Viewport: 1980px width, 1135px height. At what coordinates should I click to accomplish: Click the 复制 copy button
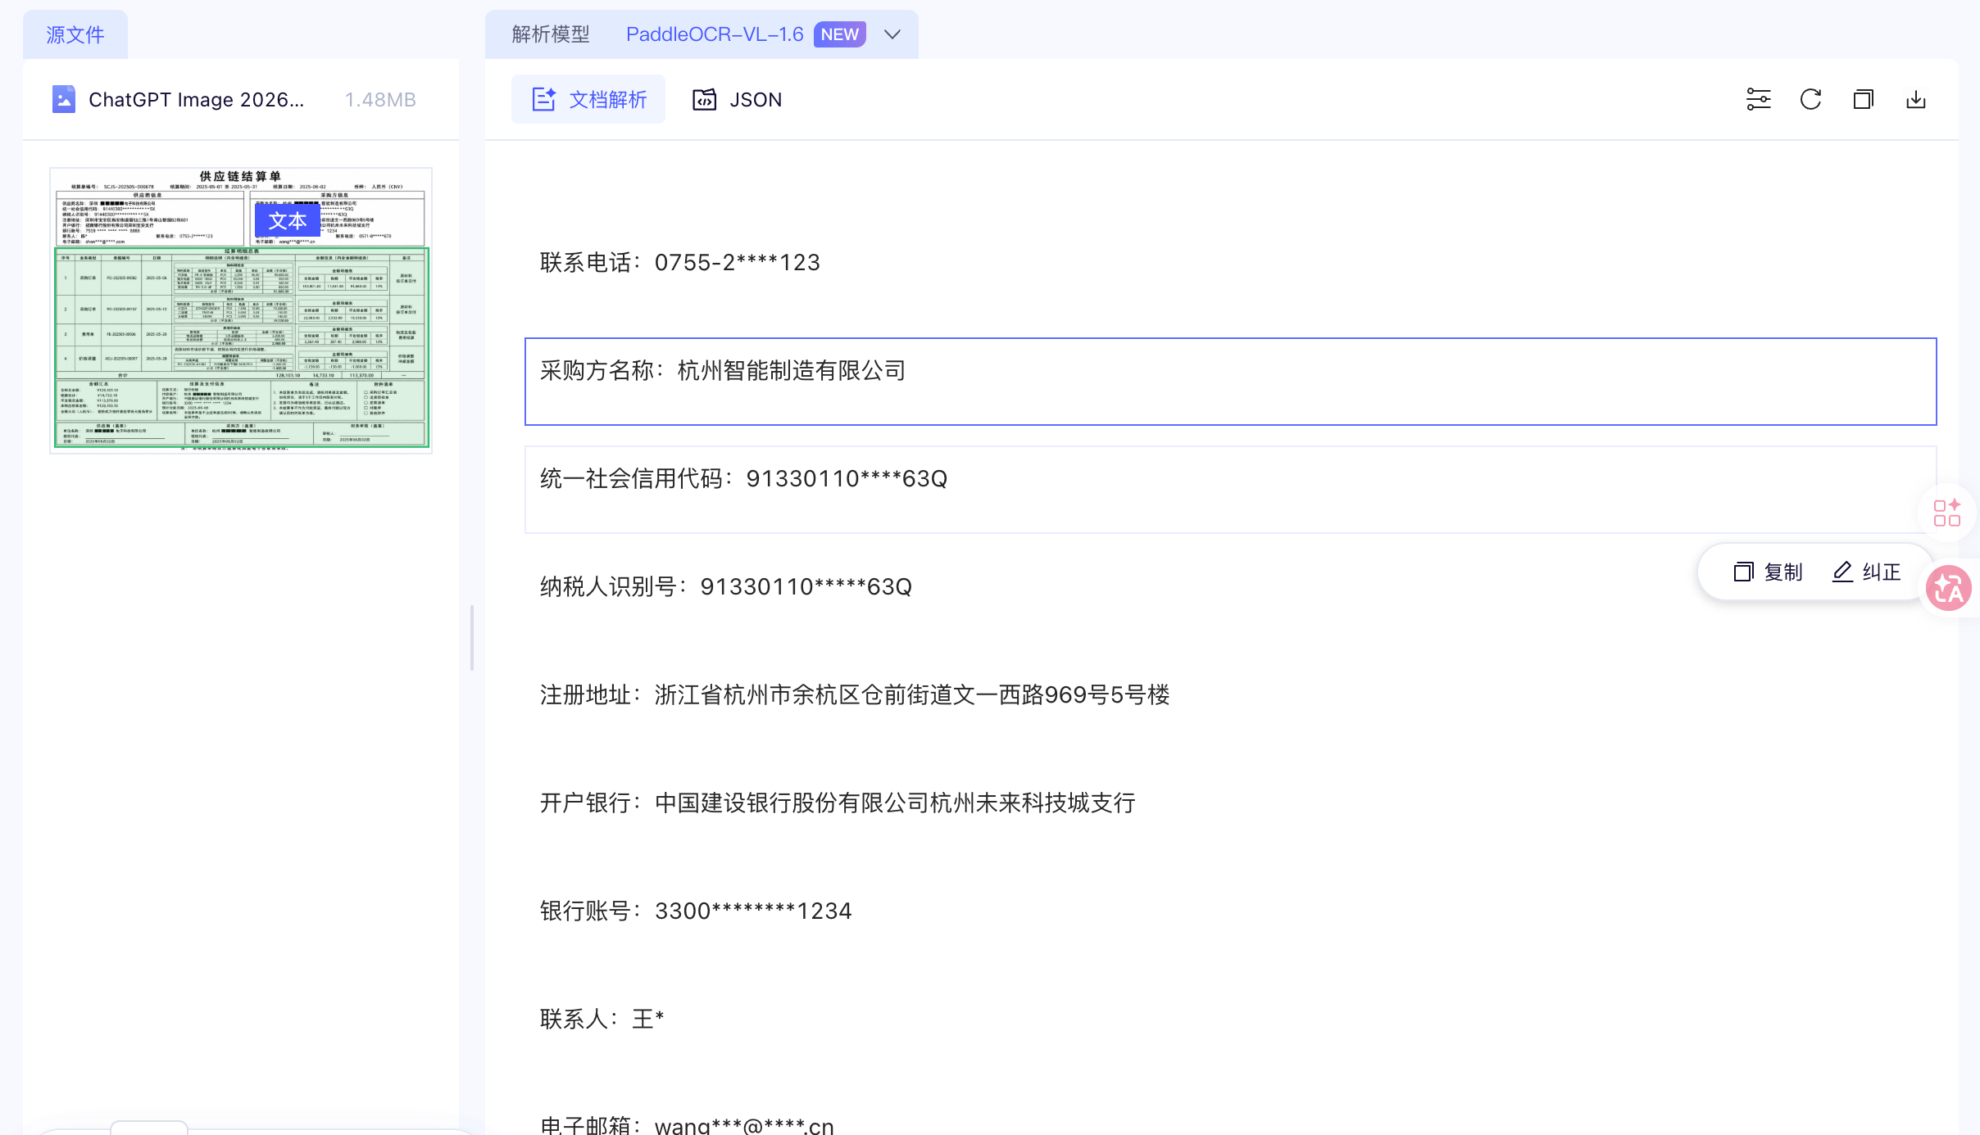[x=1769, y=572]
